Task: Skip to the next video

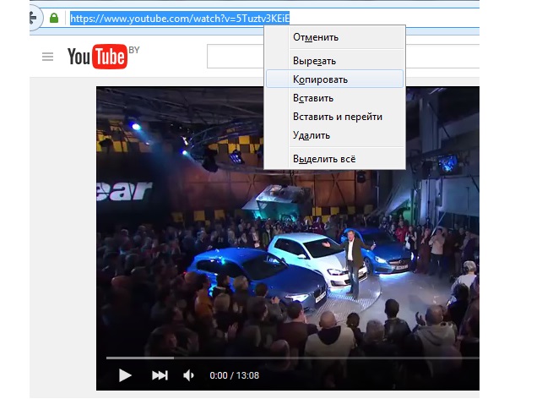Action: pos(160,375)
